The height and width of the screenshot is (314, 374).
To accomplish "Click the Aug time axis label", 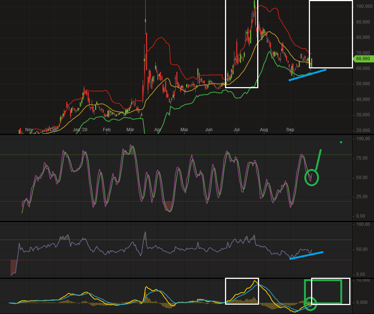I will click(264, 130).
